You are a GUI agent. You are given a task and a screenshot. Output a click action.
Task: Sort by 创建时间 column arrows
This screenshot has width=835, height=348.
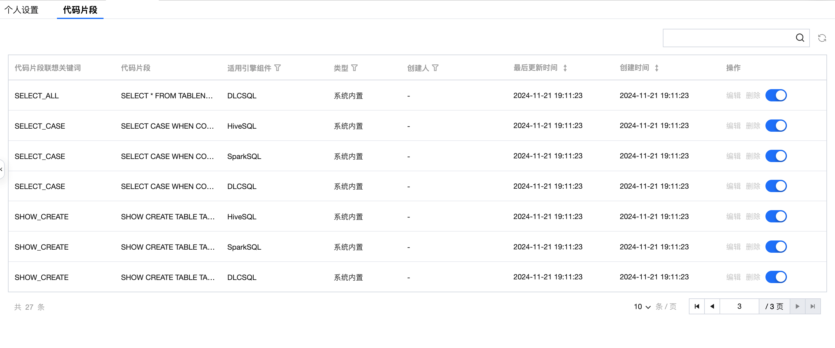coord(656,68)
